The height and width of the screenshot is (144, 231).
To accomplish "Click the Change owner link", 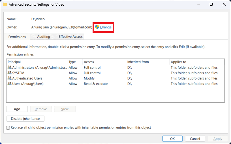I will pos(106,27).
